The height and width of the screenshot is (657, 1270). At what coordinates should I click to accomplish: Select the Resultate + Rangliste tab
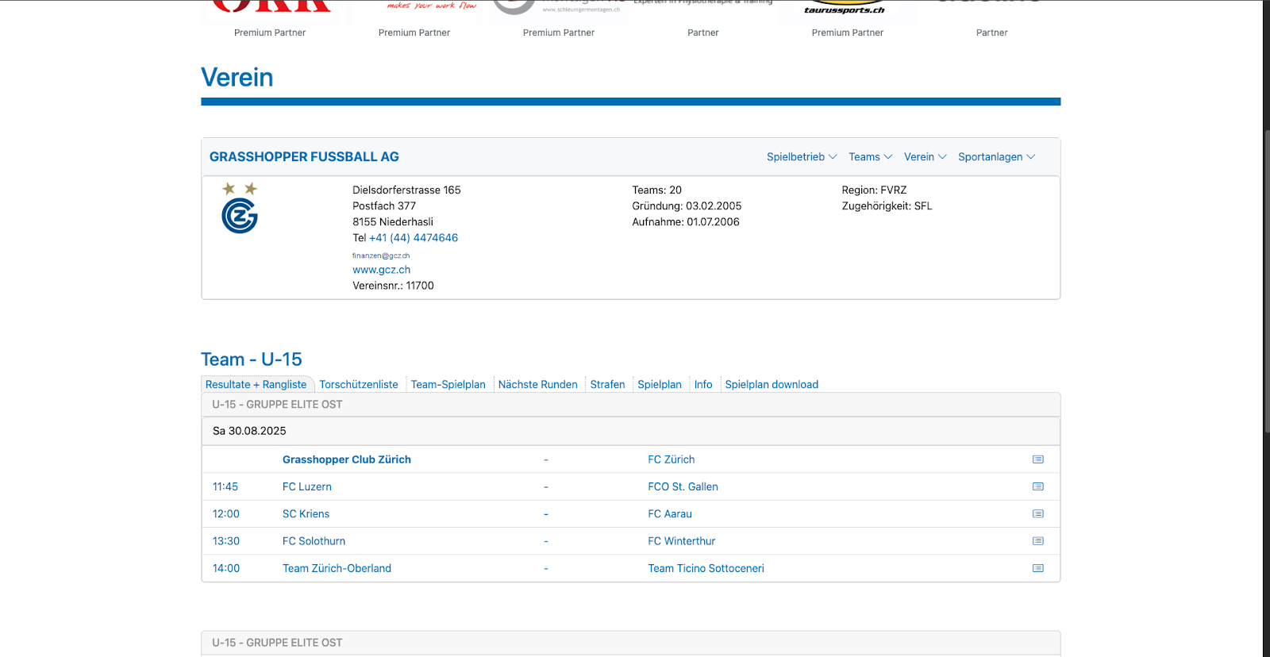coord(256,385)
